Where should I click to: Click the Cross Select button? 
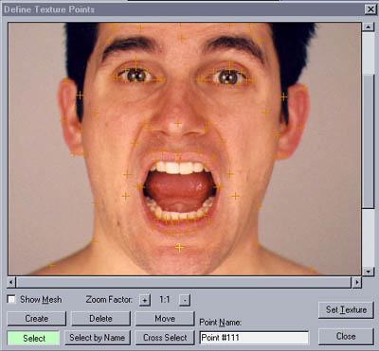coord(165,338)
